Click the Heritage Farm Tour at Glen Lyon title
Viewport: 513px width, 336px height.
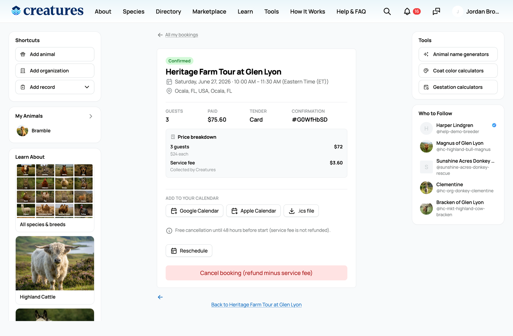(x=223, y=72)
